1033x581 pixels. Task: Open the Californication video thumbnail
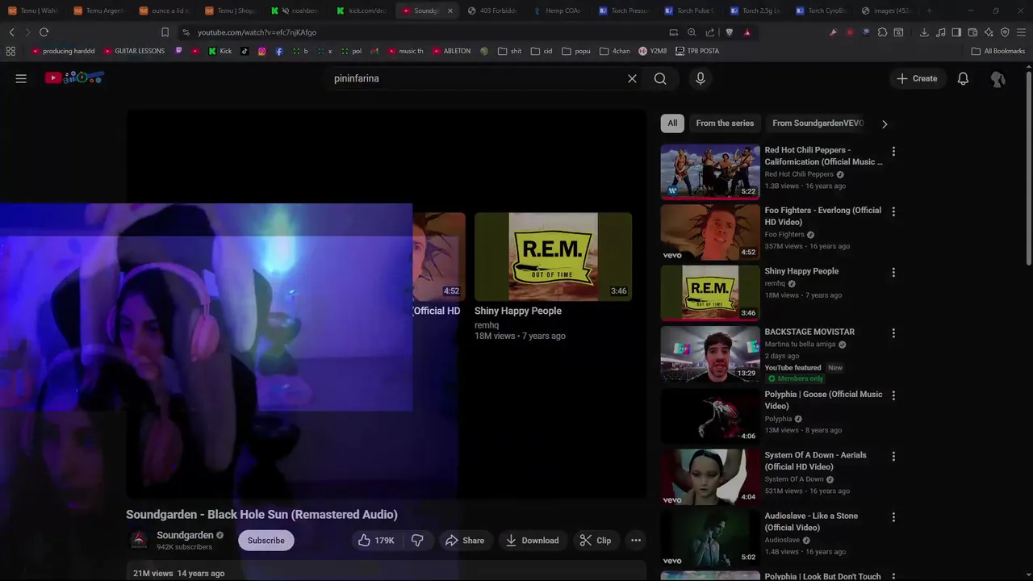710,171
